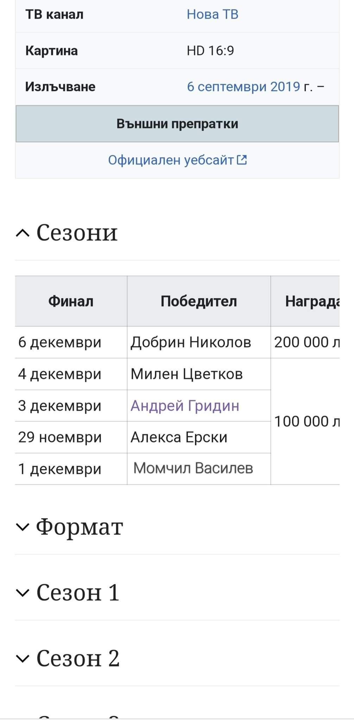Viewport: 354px width, 720px height.
Task: Click the 200 000 prize cell
Action: (x=305, y=342)
